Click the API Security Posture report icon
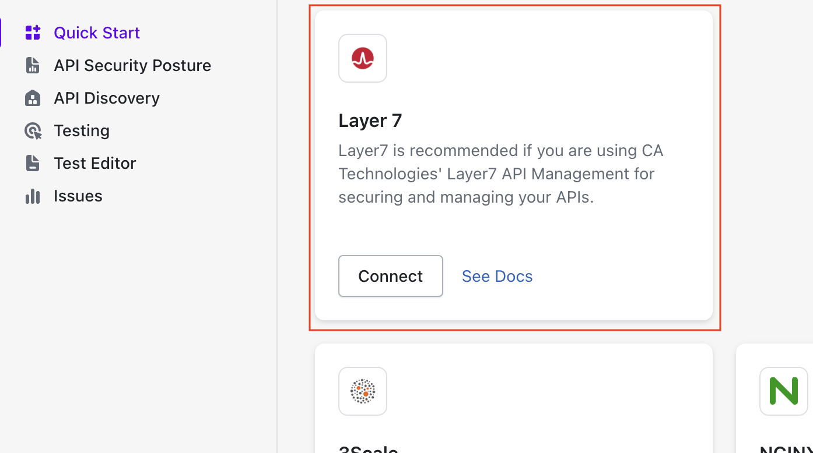The image size is (813, 453). 33,65
